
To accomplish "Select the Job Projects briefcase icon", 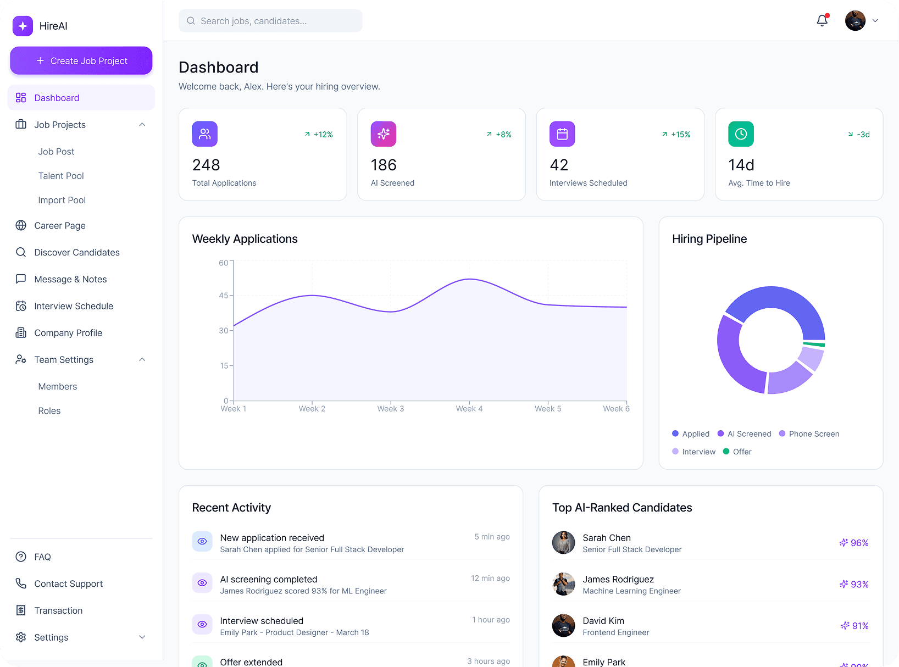I will click(21, 125).
